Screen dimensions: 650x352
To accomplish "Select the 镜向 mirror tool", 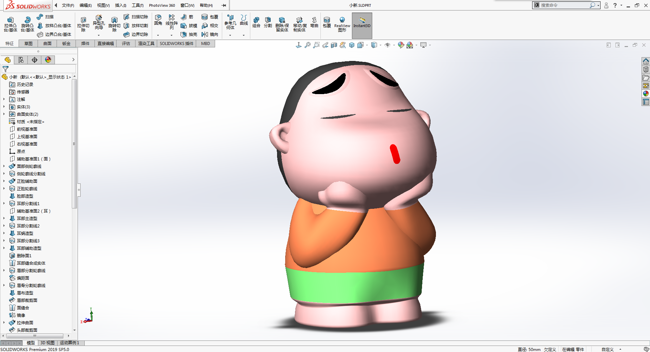I will click(210, 35).
